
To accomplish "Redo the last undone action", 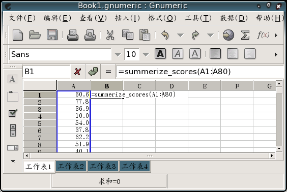I will pyautogui.click(x=195, y=35).
